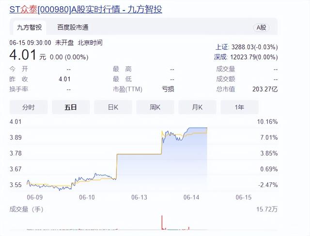Click the 15.72万 volume scale value
The height and width of the screenshot is (236, 310).
pyautogui.click(x=267, y=209)
